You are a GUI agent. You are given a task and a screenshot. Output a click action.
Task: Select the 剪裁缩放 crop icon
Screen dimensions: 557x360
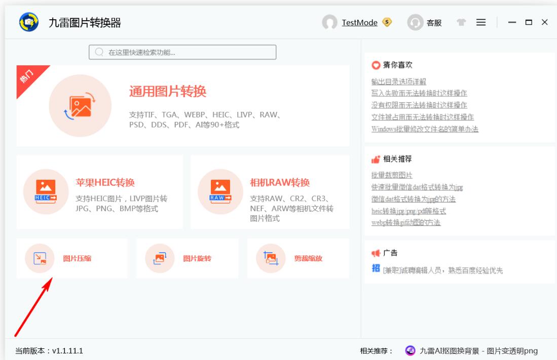click(271, 259)
